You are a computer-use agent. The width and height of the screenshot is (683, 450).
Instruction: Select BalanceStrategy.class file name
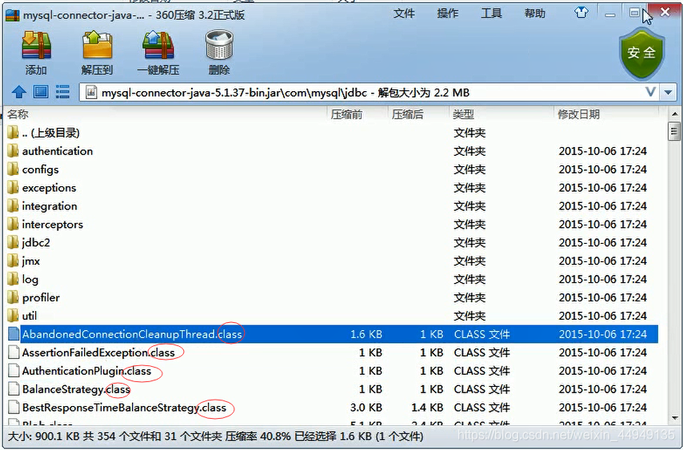tap(76, 388)
